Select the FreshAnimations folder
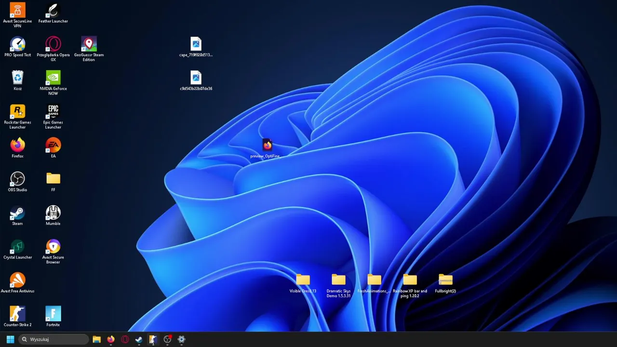This screenshot has height=347, width=617. [374, 283]
